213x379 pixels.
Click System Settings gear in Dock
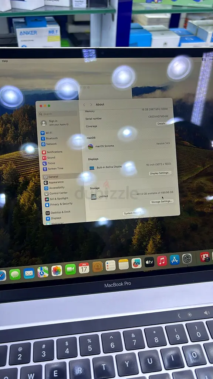[187, 259]
